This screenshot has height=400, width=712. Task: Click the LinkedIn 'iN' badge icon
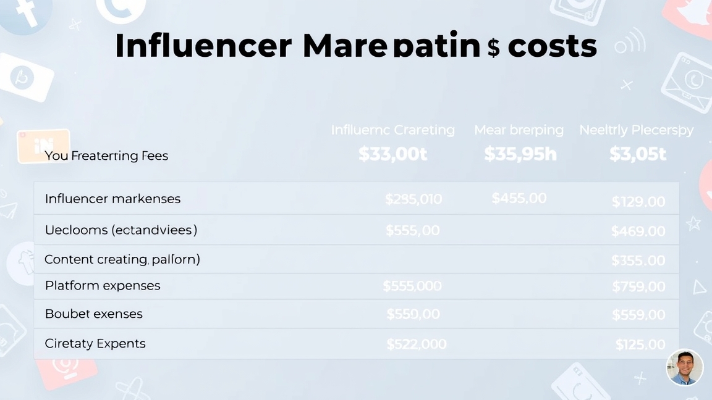pyautogui.click(x=43, y=146)
